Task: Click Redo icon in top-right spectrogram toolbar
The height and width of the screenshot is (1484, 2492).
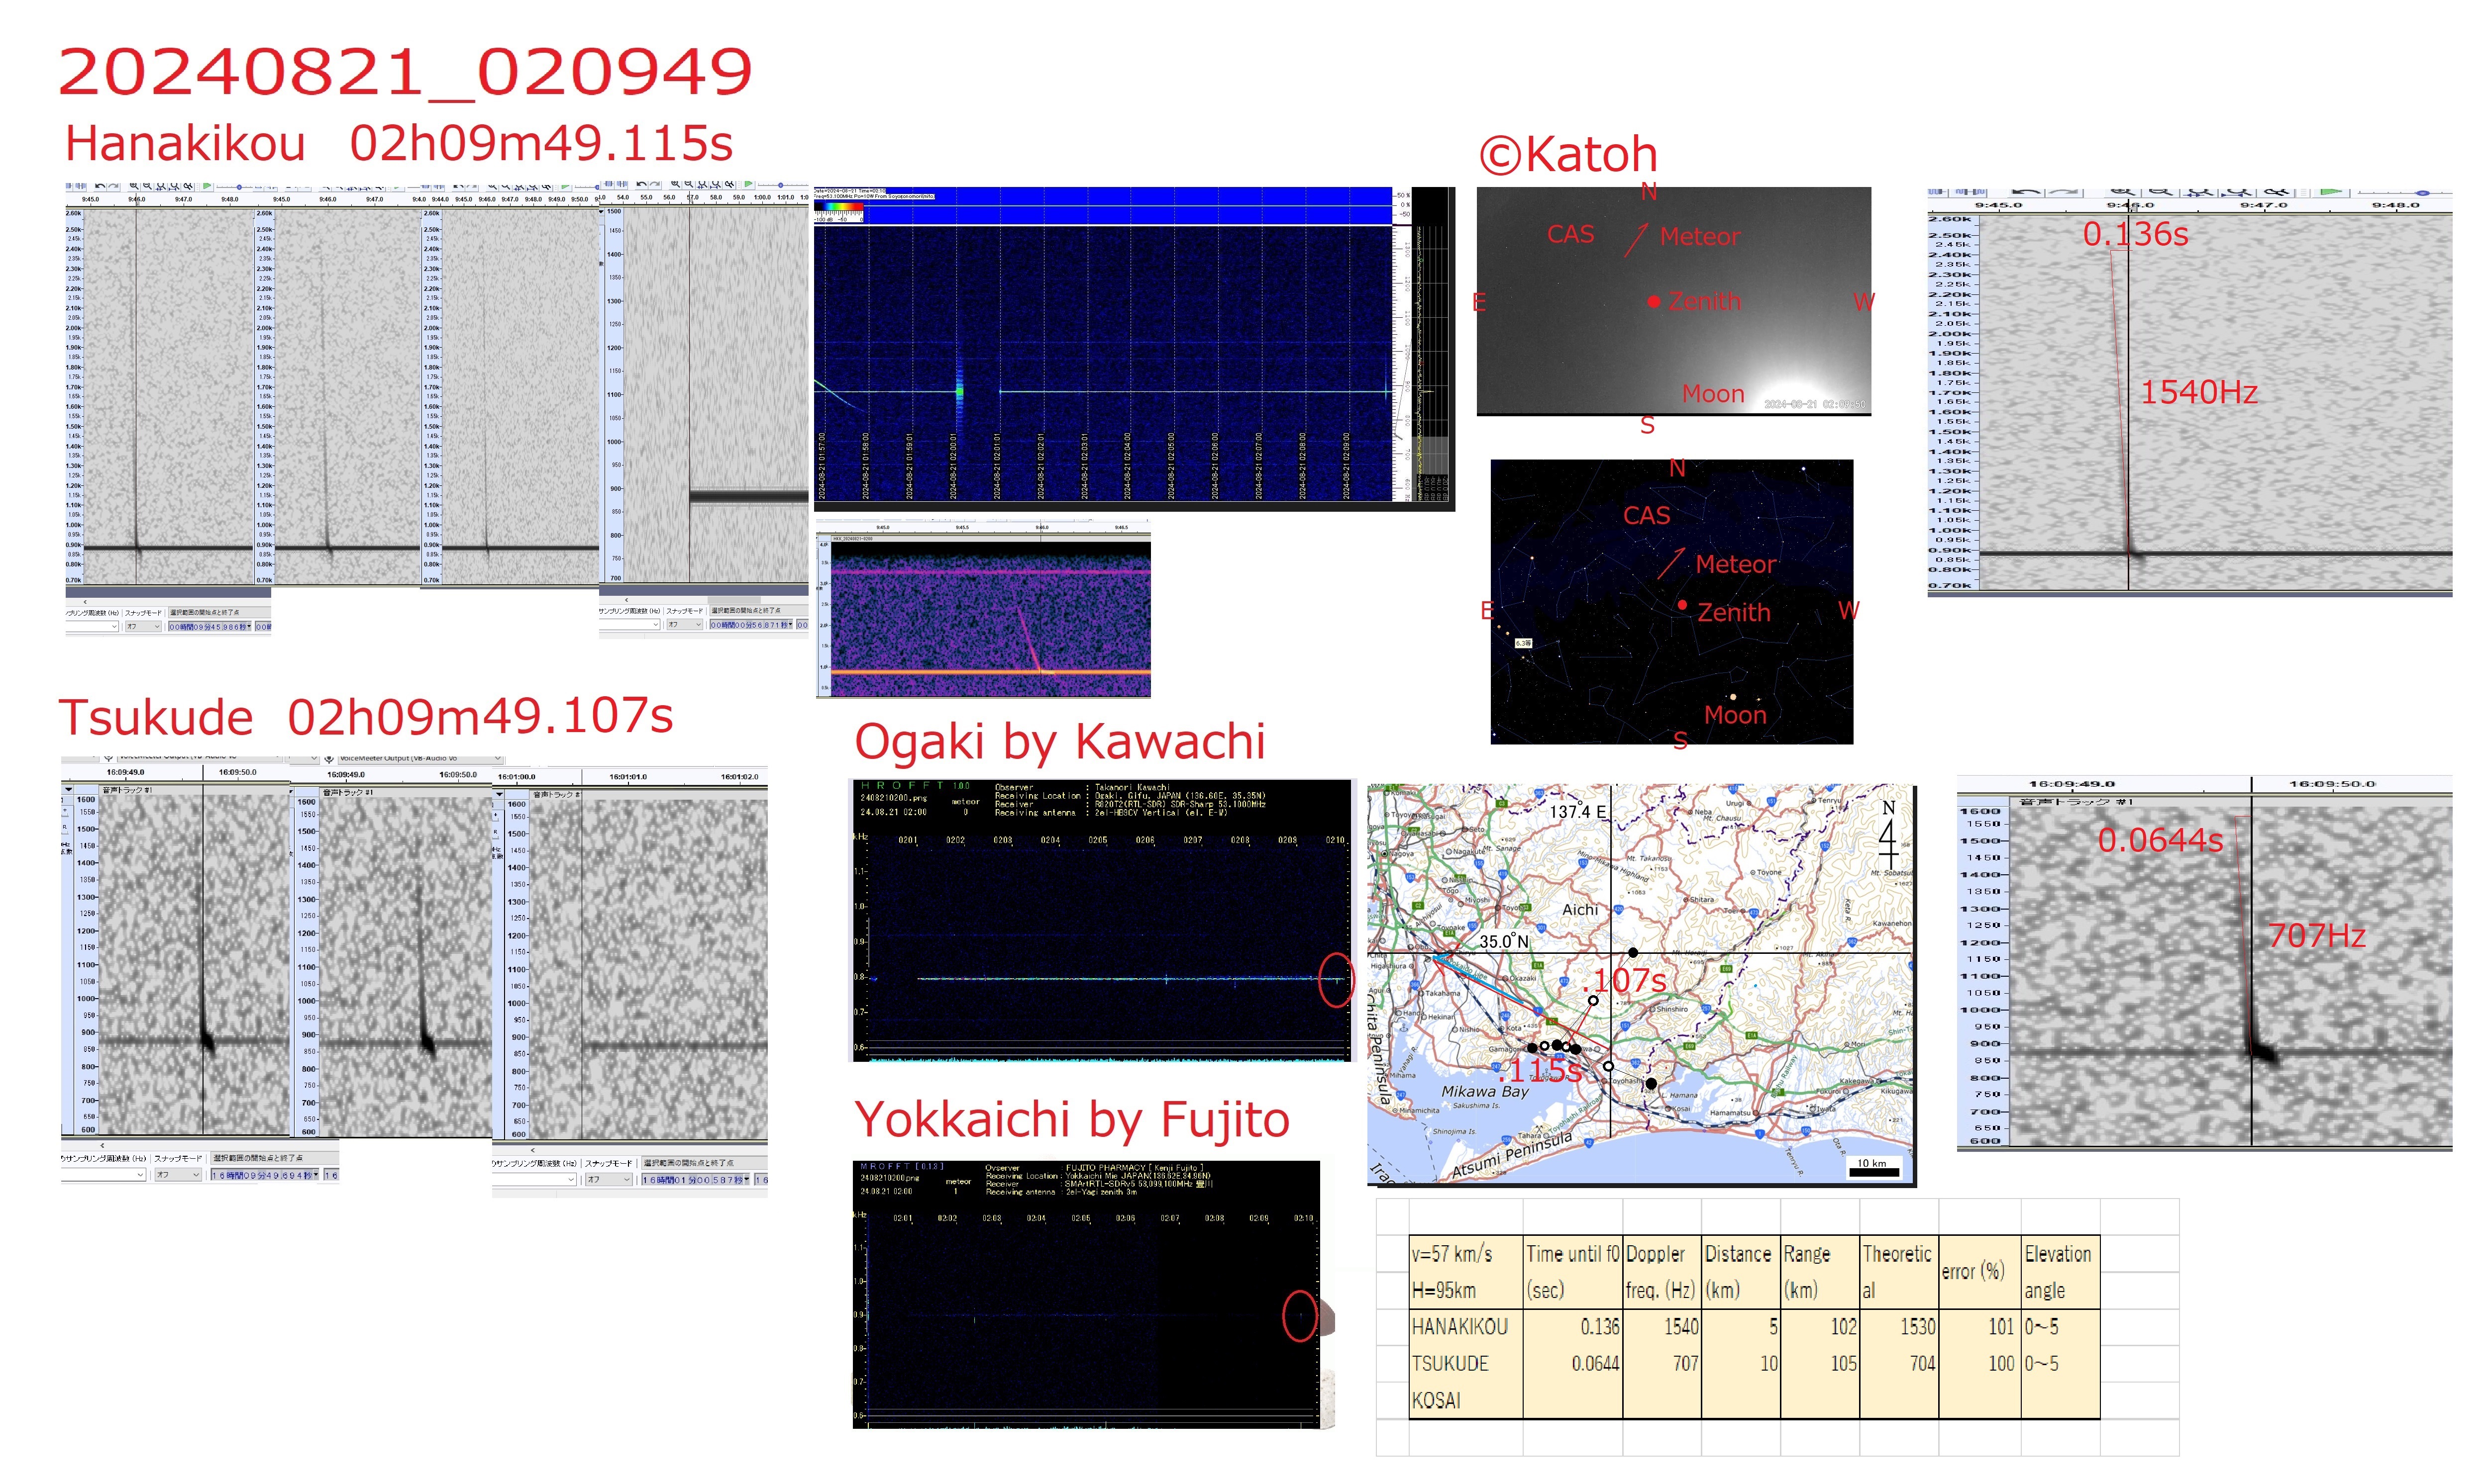Action: 2064,192
